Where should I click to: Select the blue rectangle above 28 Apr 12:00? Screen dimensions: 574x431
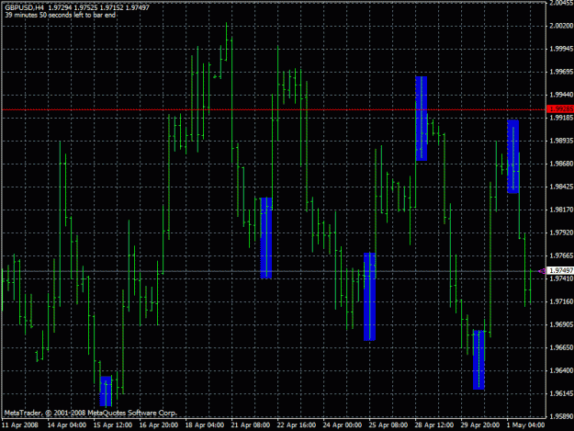pos(421,119)
